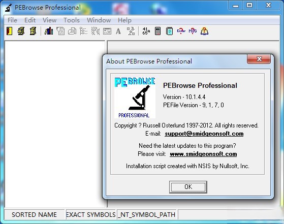This screenshot has width=284, height=224.
Task: Click the grayed gears icon
Action: pyautogui.click(x=96, y=31)
